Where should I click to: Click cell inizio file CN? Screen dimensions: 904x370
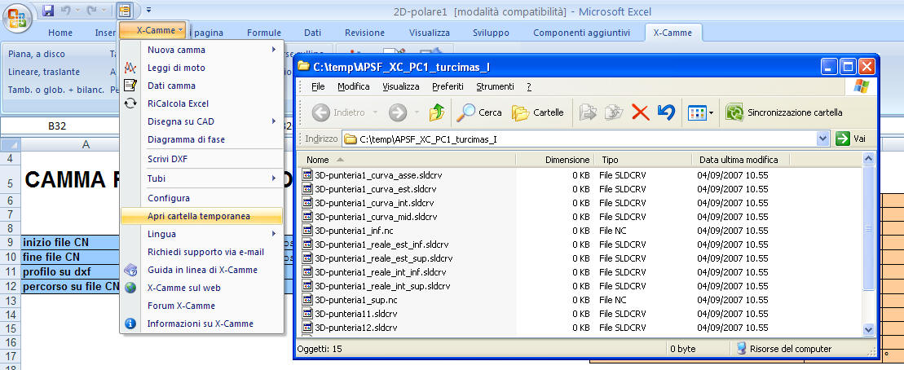pyautogui.click(x=70, y=242)
